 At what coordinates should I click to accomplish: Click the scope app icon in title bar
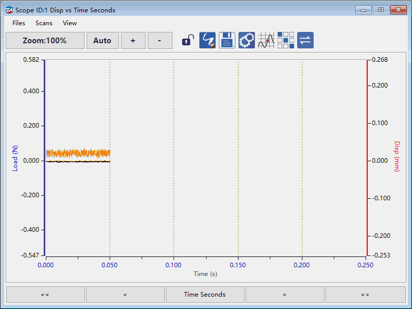point(9,10)
